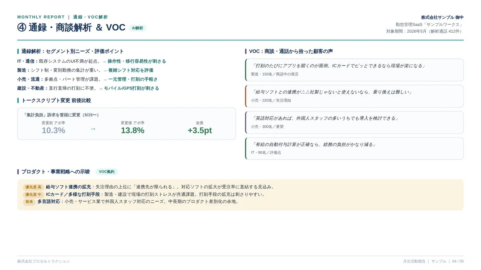Select the VOC card about 給与ソフトとの連携
The height and width of the screenshot is (270, 481).
click(x=354, y=96)
